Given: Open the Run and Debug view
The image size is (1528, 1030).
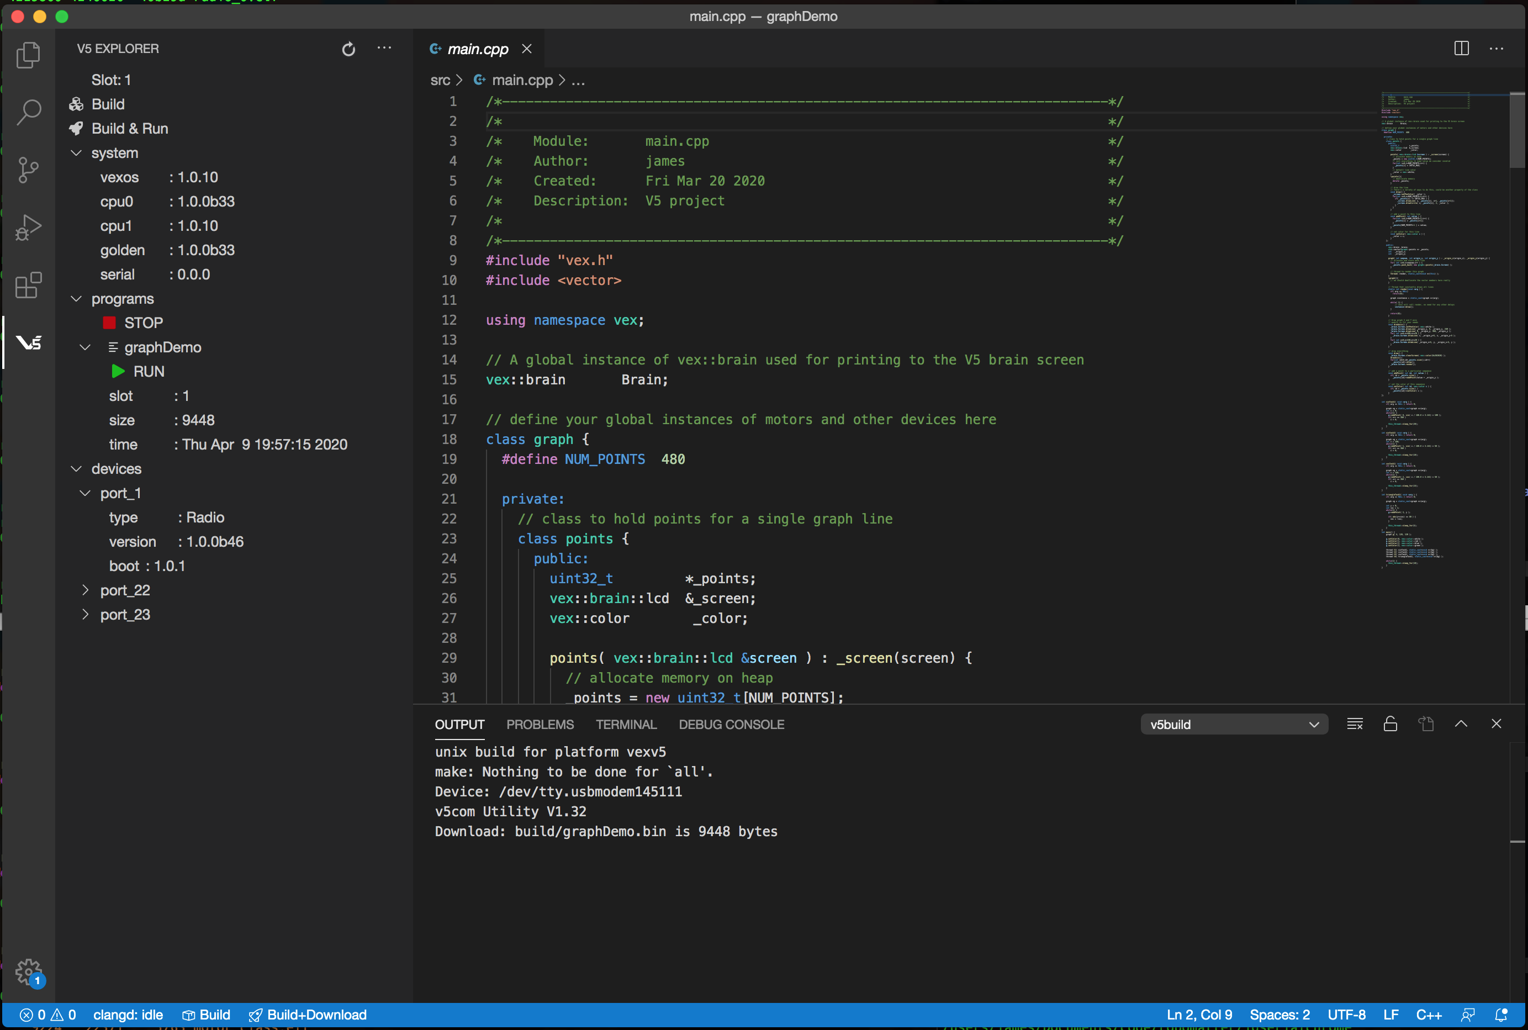Looking at the screenshot, I should [x=28, y=228].
